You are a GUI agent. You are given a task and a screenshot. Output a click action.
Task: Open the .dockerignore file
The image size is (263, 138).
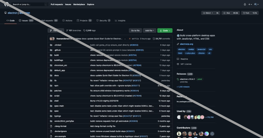[60, 131]
